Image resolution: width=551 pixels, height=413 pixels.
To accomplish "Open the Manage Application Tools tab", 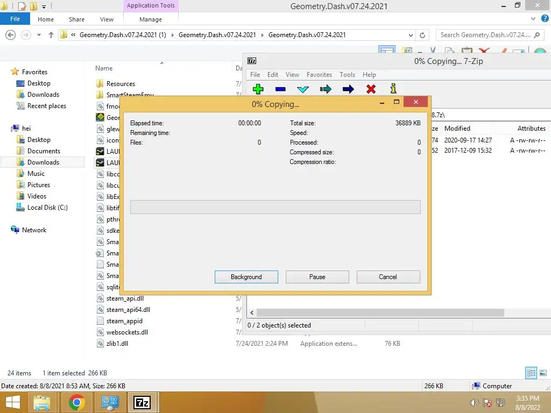I will pyautogui.click(x=151, y=19).
